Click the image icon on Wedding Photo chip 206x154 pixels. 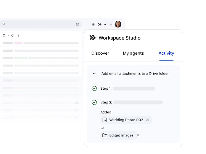click(x=105, y=120)
